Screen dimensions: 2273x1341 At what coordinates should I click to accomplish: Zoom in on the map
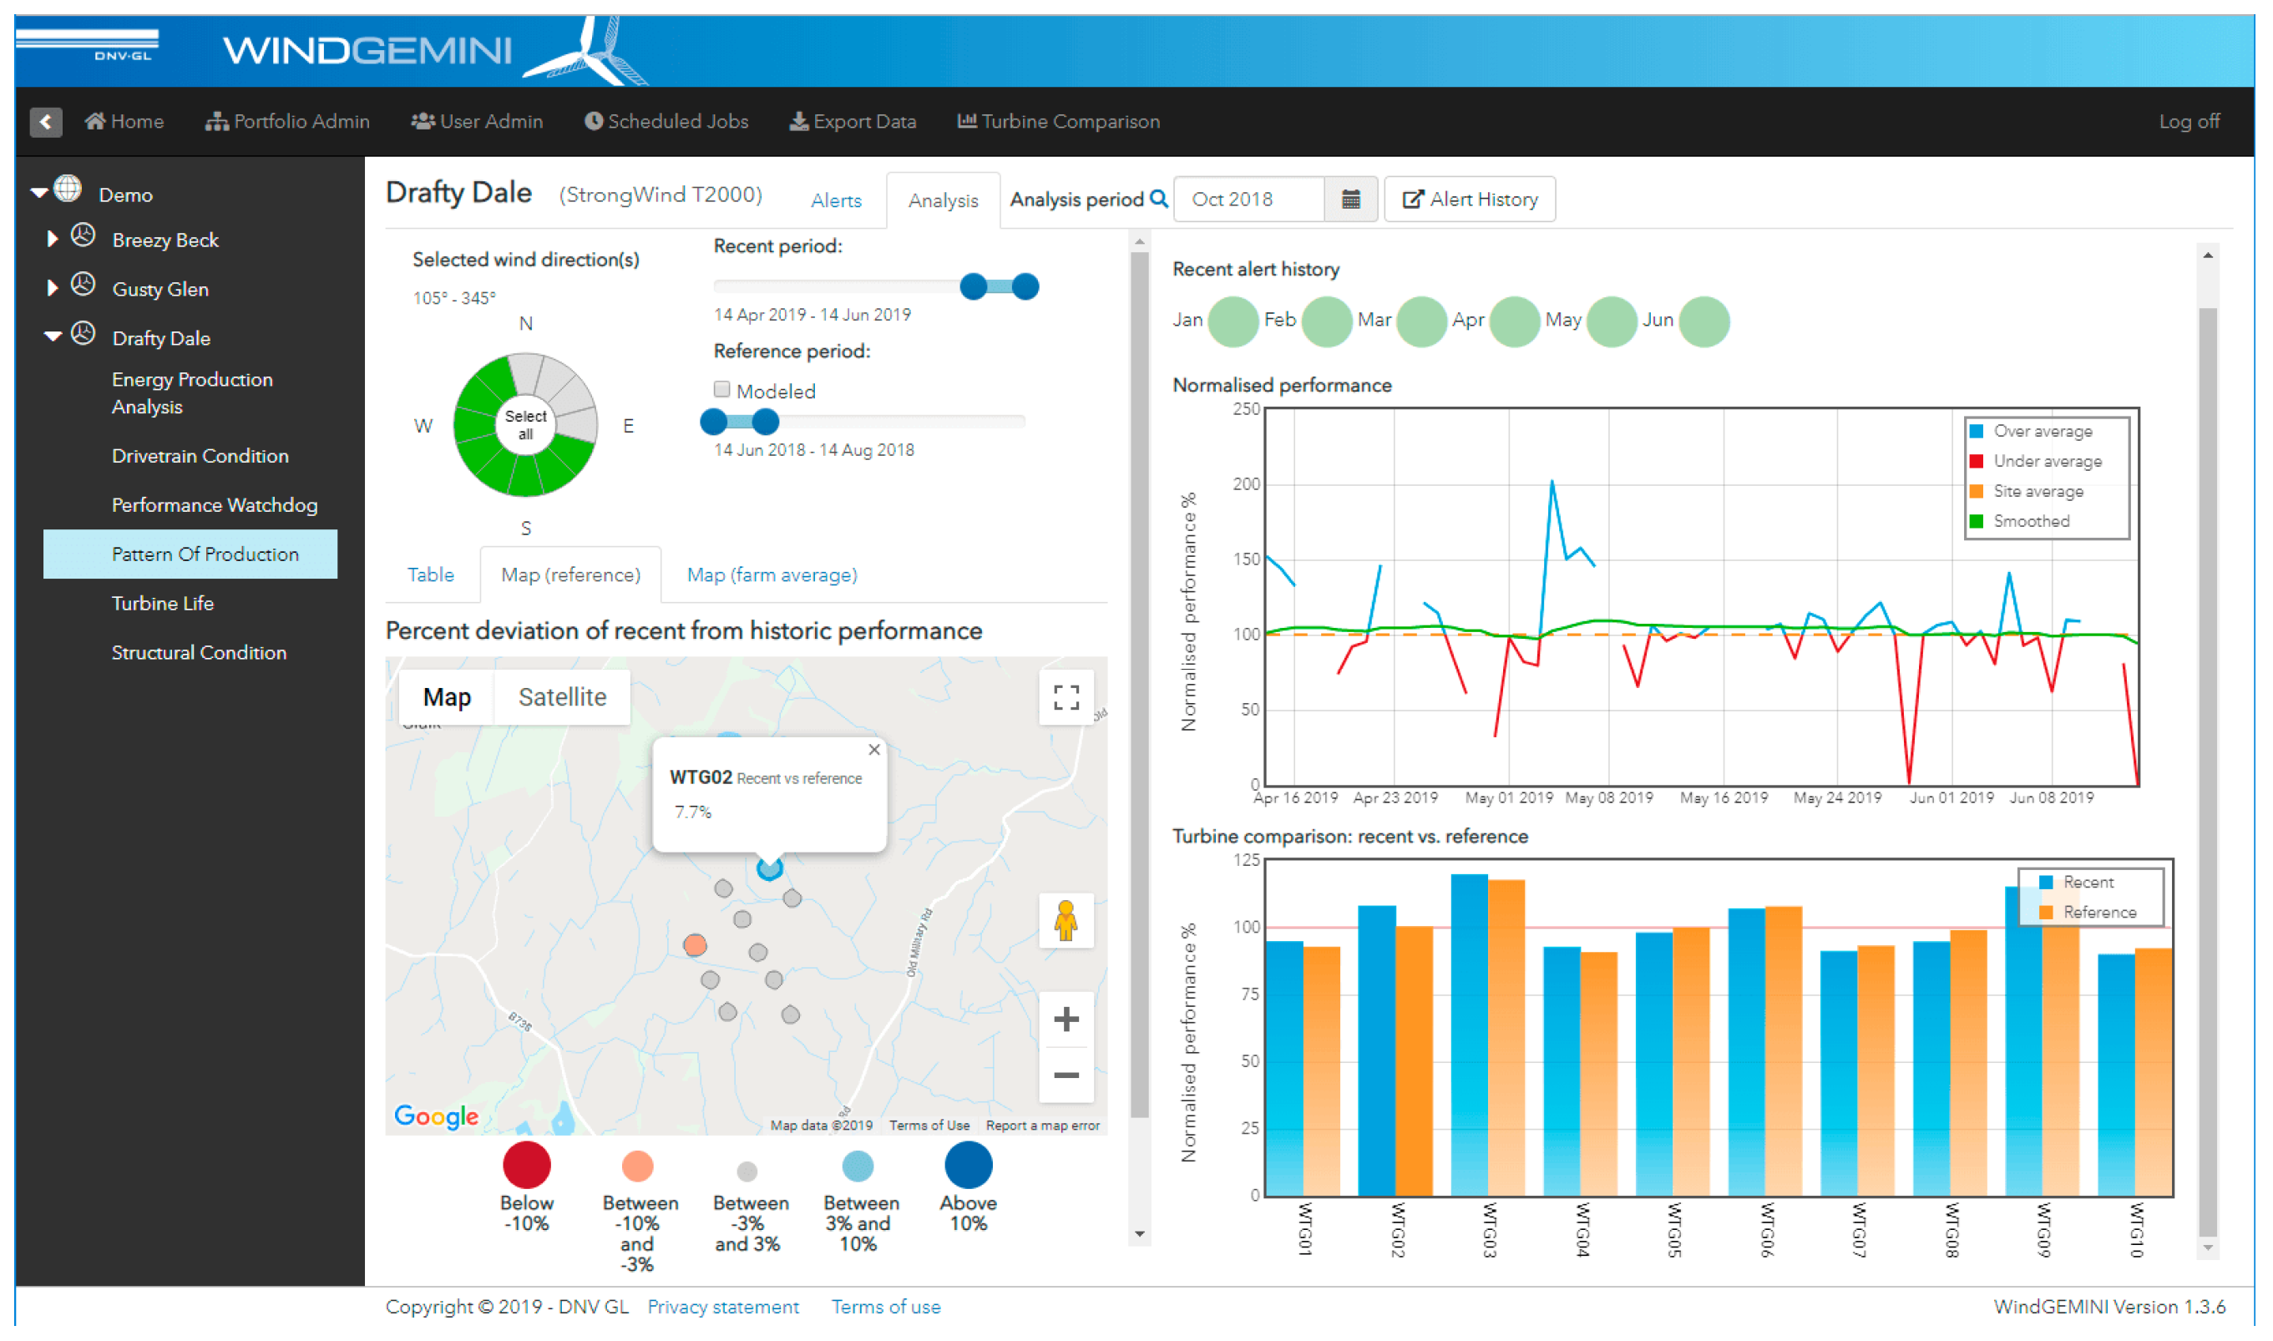[x=1066, y=1020]
